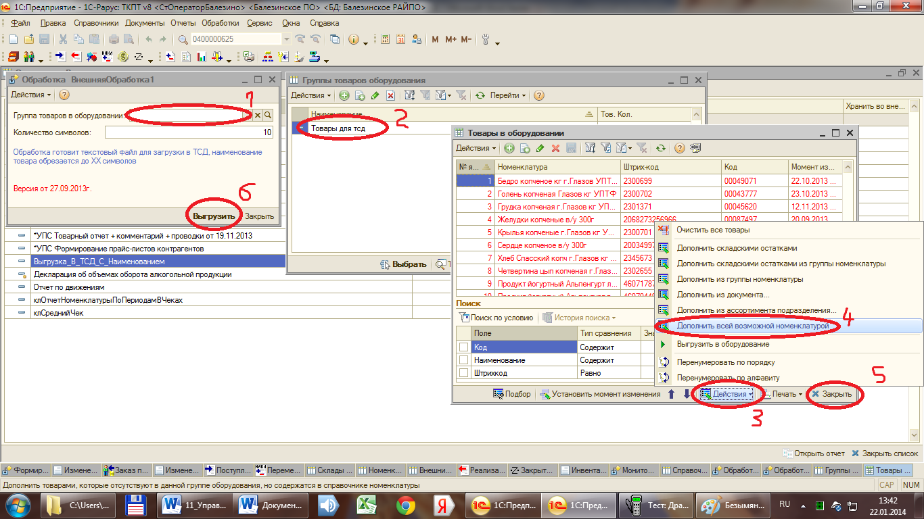Viewport: 924px width, 519px height.
Task: Click Закрыть in Обработка window
Action: (260, 216)
